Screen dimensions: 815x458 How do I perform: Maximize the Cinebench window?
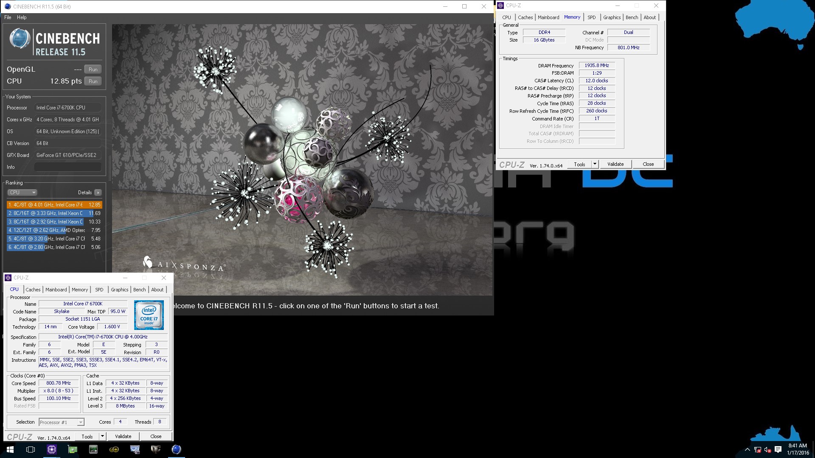coord(464,6)
